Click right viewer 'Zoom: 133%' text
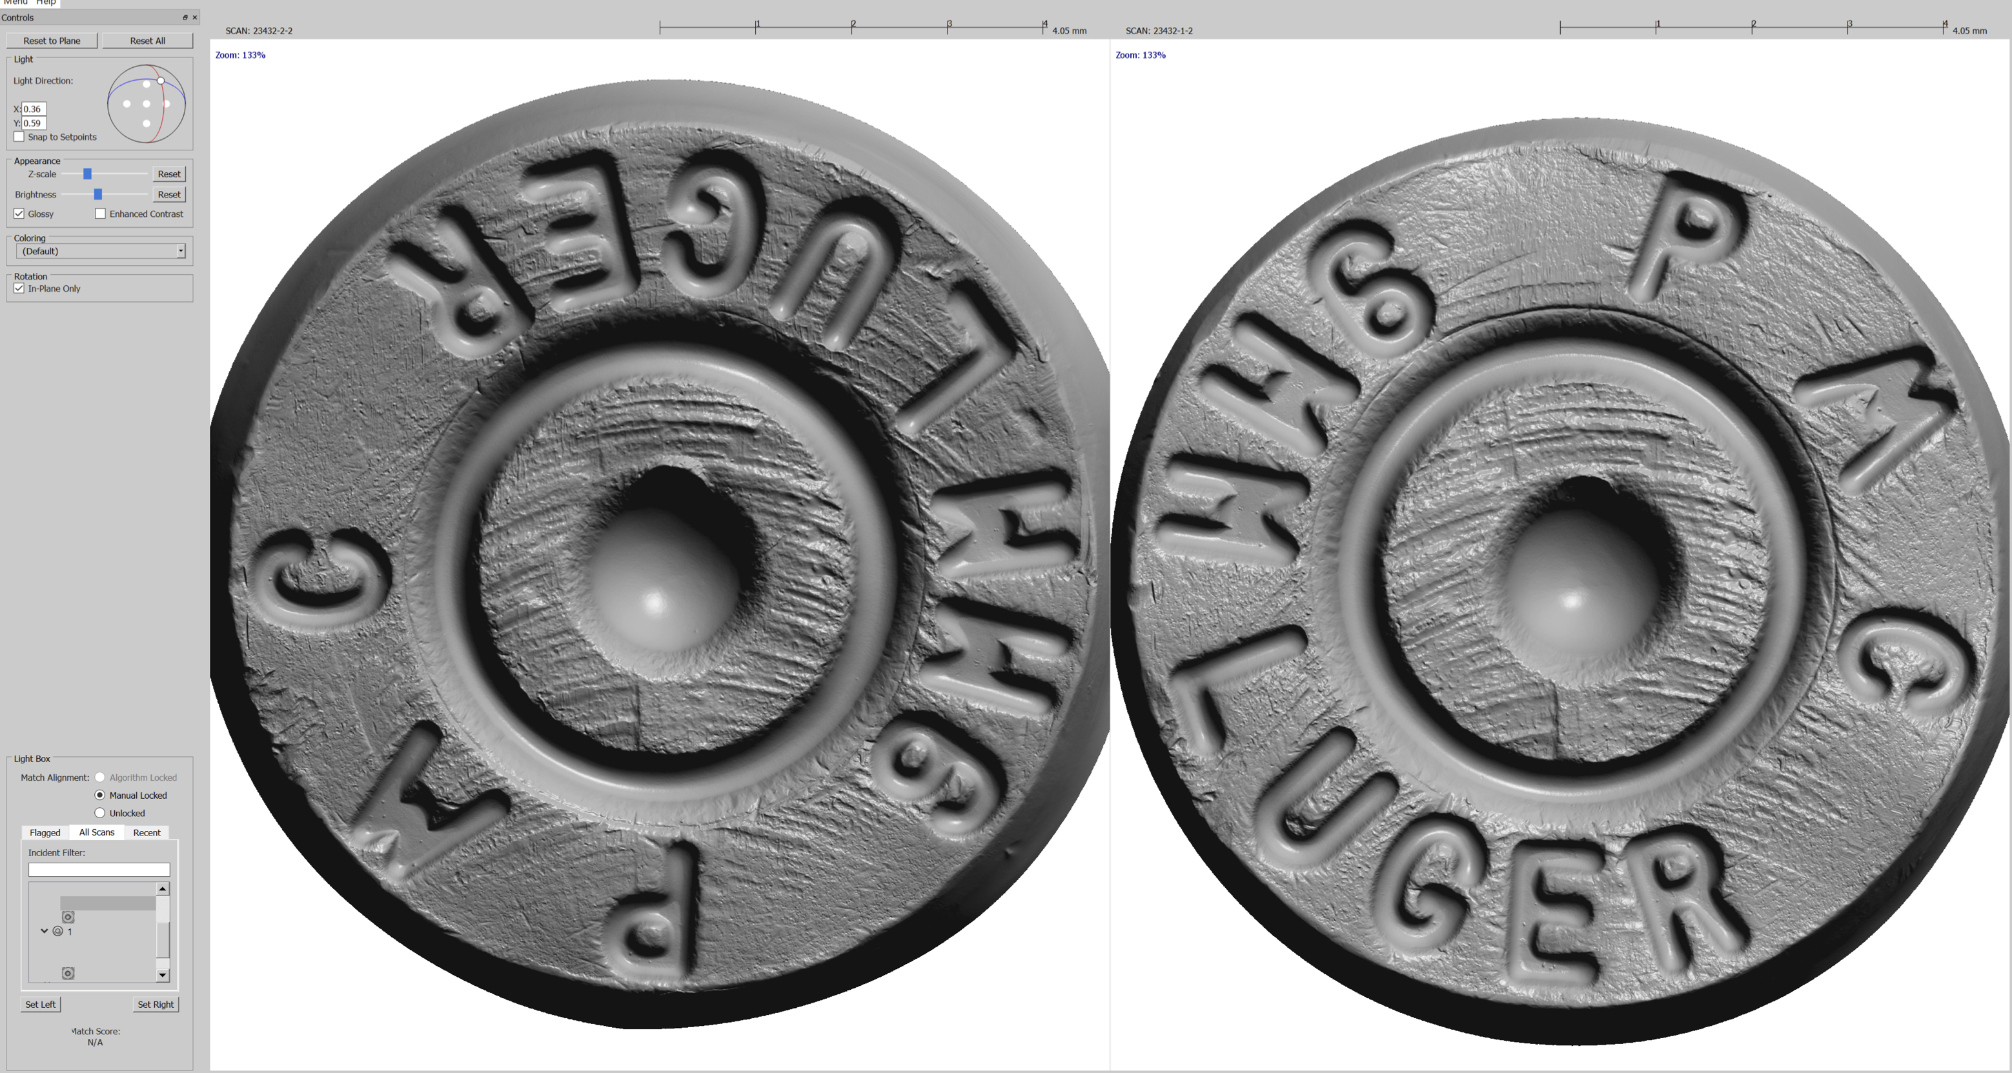 point(1141,55)
